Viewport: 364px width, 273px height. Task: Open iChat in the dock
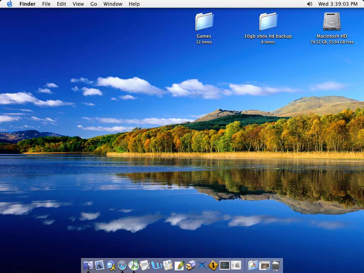coord(111,265)
